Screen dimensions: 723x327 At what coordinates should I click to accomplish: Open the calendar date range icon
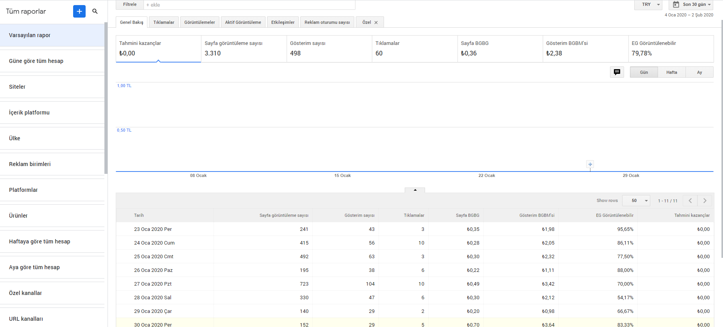676,5
